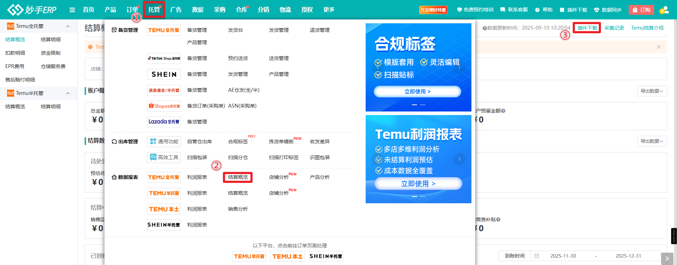The height and width of the screenshot is (265, 677).
Task: Set the end date field 2025-12-31
Action: pos(628,256)
